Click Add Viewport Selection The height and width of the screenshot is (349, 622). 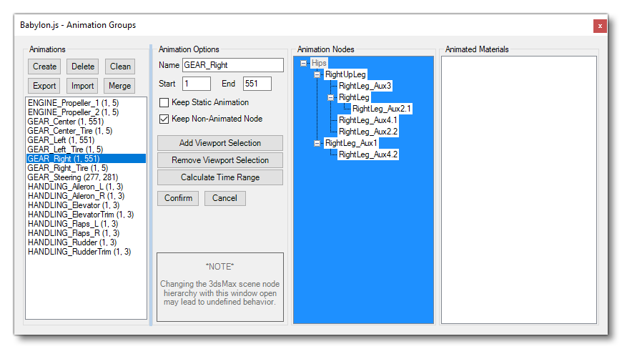coord(220,143)
